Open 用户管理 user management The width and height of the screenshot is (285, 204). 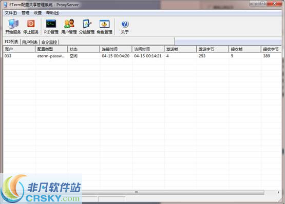click(x=69, y=27)
